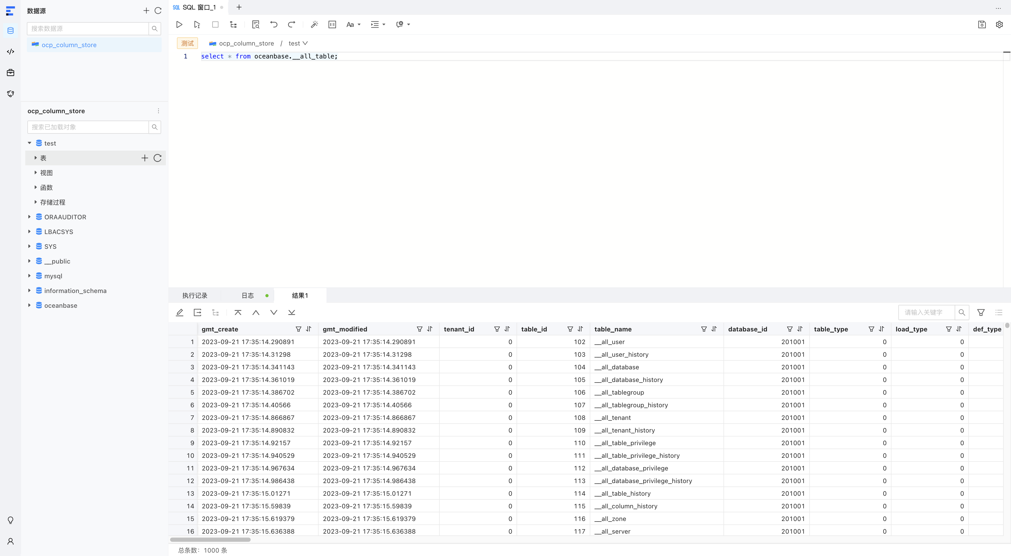1011x556 pixels.
Task: Expand the oceanbase database tree node
Action: (29, 305)
